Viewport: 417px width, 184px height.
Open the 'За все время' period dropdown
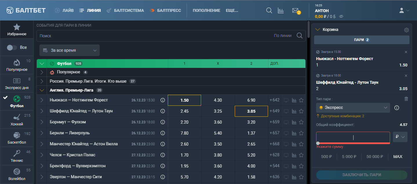70,50
